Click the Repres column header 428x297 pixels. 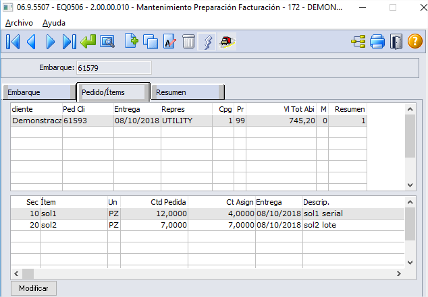[x=186, y=109]
